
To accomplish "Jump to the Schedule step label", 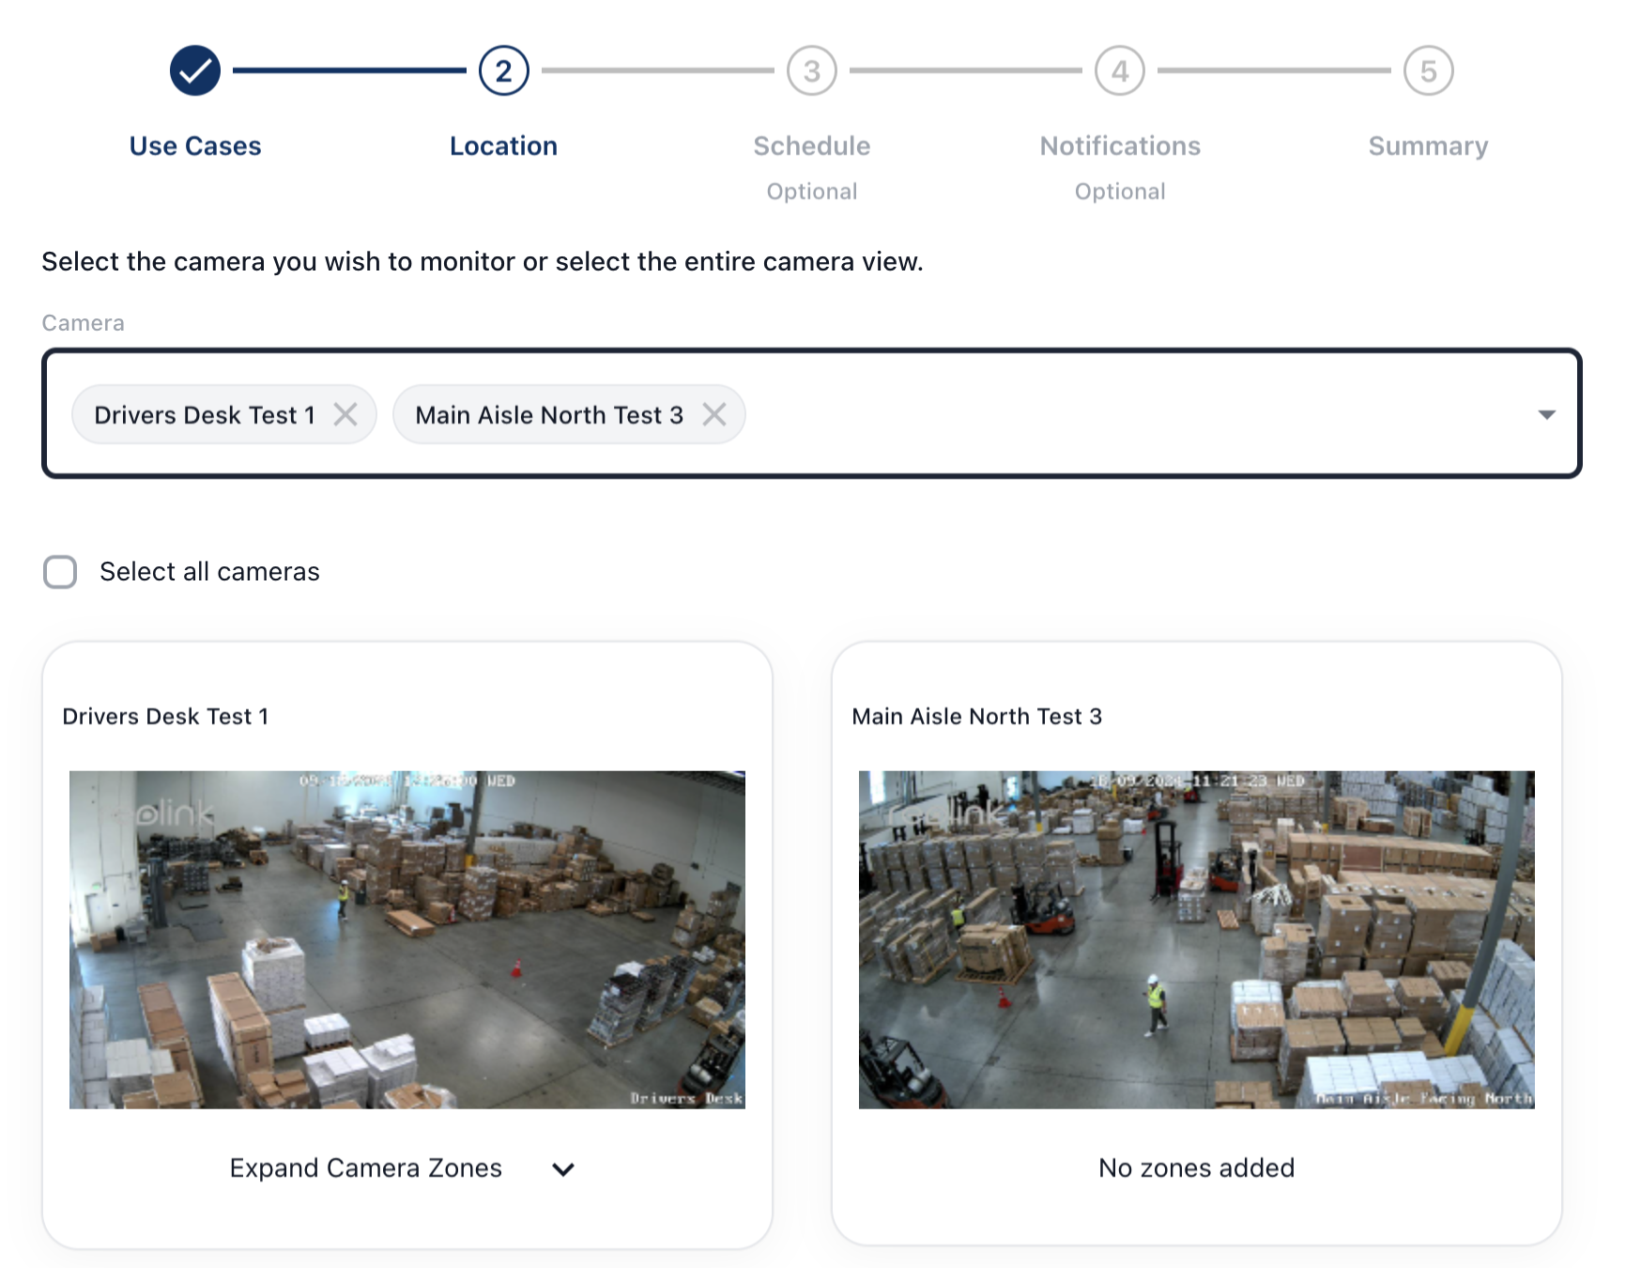I will (811, 147).
